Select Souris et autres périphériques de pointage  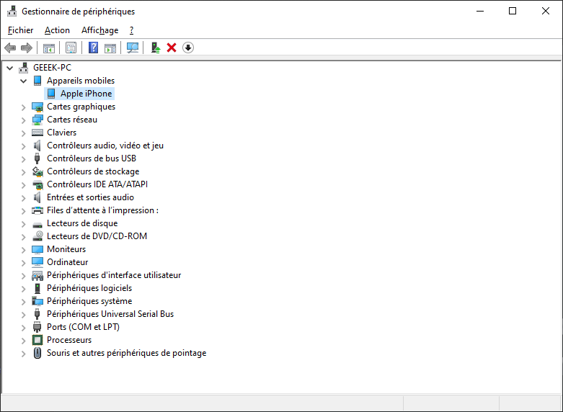pyautogui.click(x=126, y=353)
